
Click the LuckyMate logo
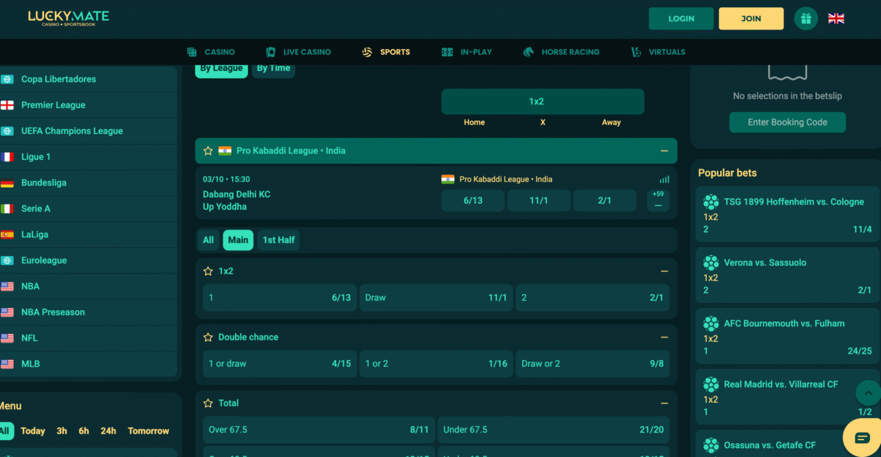68,18
